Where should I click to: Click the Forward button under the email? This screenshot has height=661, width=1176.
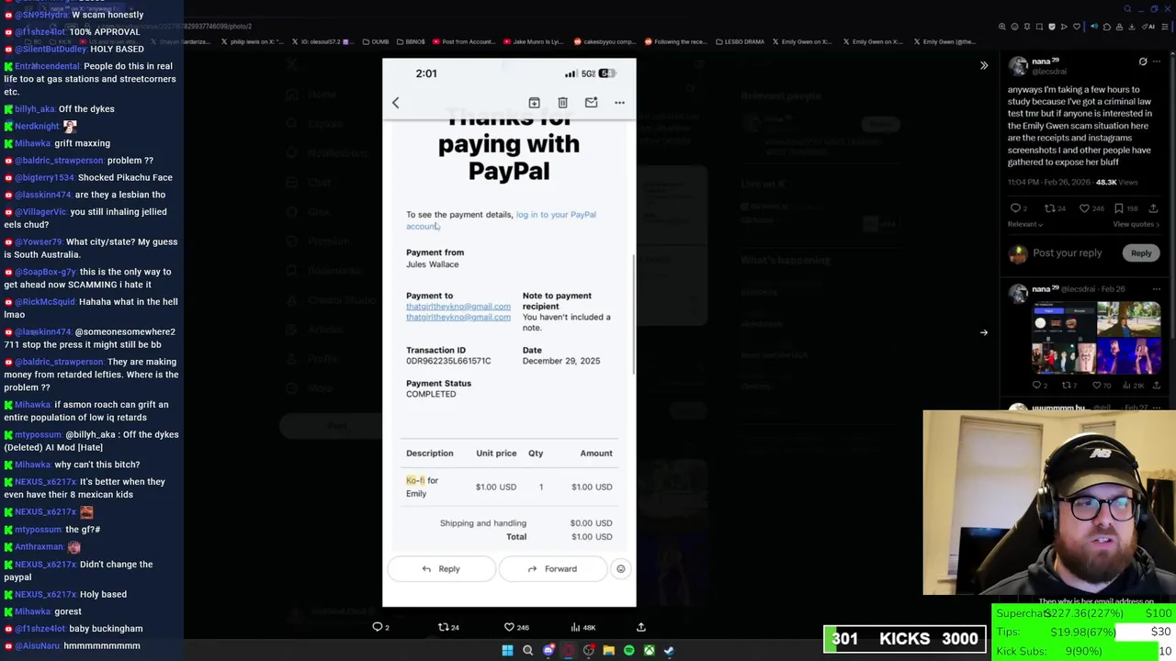552,569
